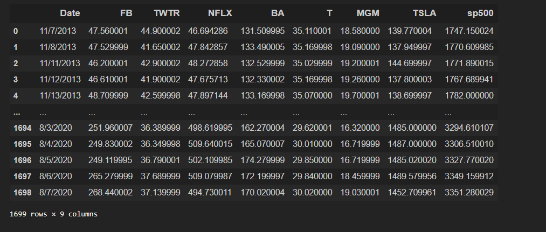This screenshot has width=546, height=232.
Task: Select the BA column header
Action: pyautogui.click(x=279, y=12)
